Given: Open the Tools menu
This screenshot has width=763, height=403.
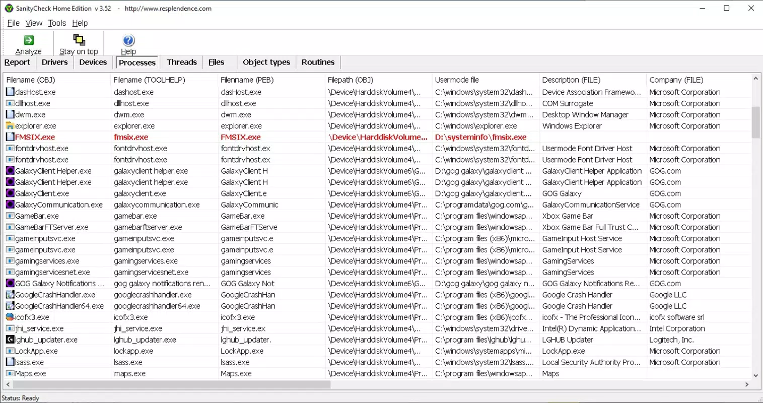Looking at the screenshot, I should pos(57,23).
